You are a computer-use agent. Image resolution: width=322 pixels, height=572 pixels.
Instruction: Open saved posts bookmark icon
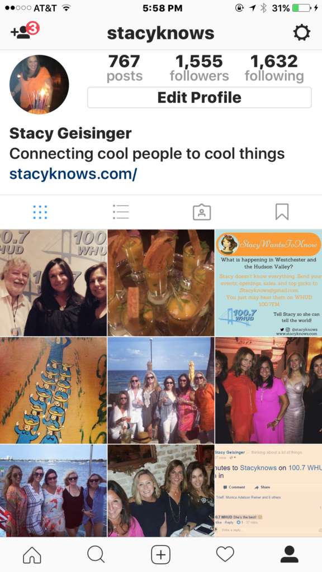click(x=282, y=212)
